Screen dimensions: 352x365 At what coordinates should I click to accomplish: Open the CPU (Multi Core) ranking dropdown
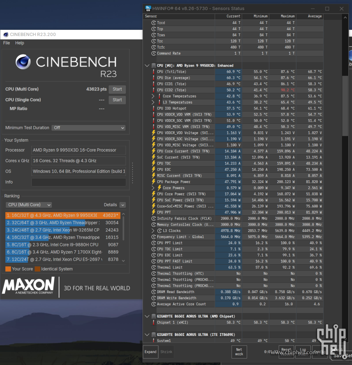click(x=29, y=205)
